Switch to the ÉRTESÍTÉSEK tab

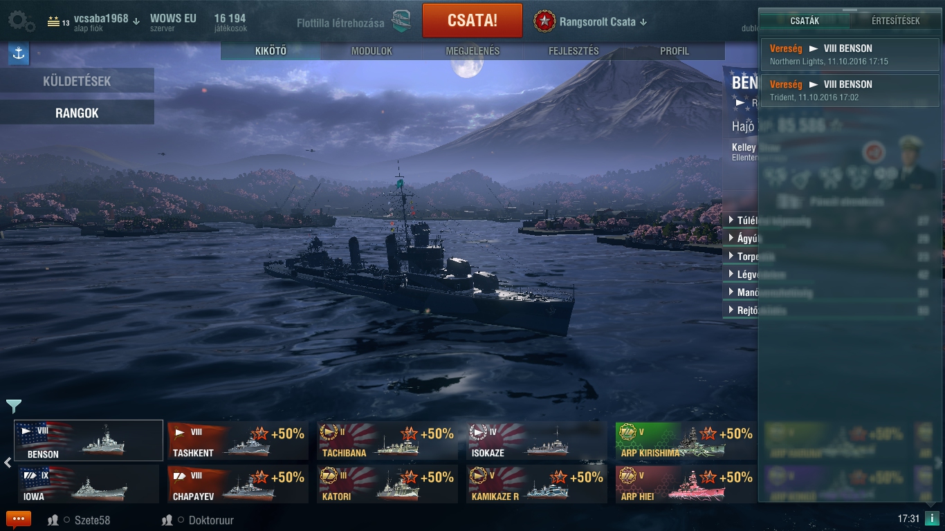coord(895,21)
